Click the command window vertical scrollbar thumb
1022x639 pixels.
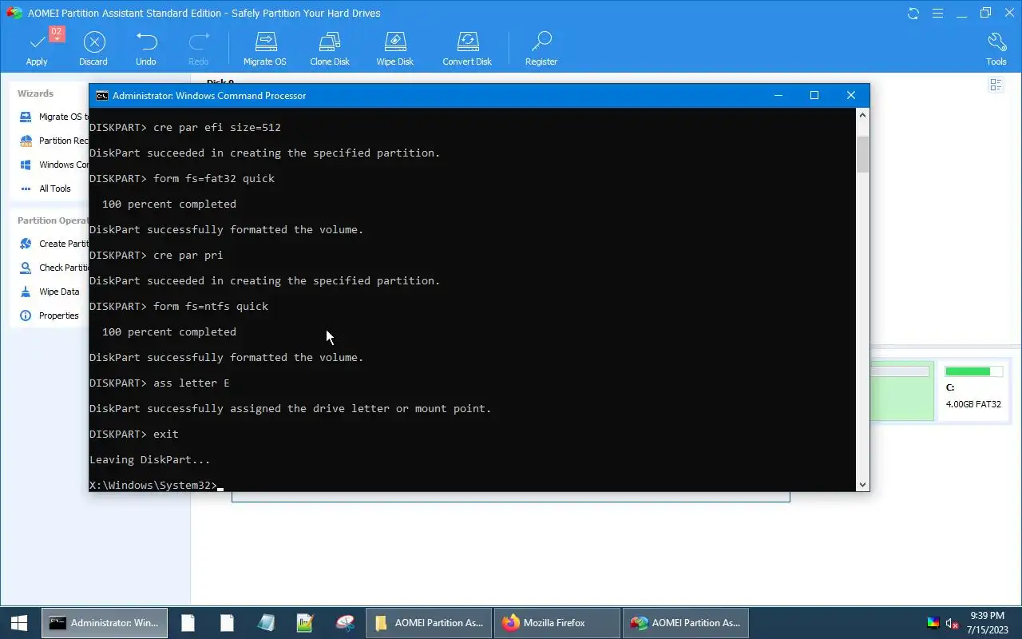(863, 154)
